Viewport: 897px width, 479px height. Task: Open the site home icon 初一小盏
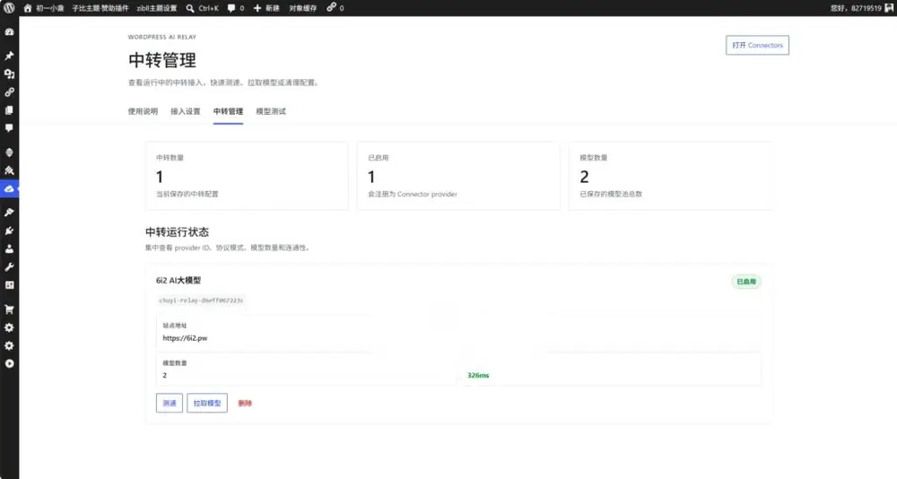click(43, 8)
